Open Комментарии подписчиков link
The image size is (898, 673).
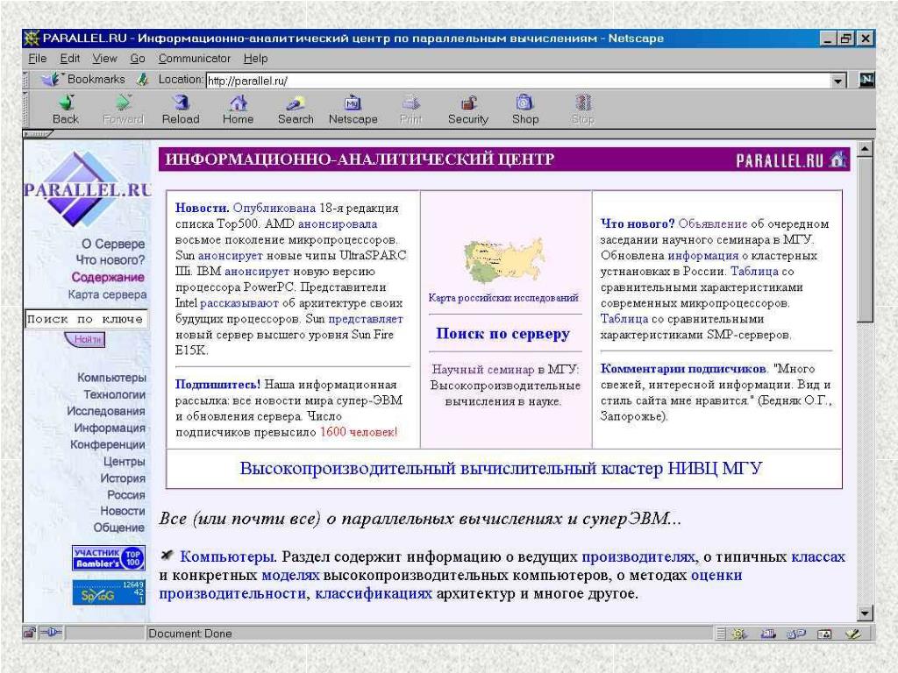pyautogui.click(x=683, y=369)
